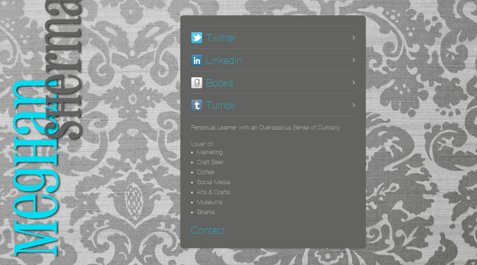The image size is (477, 265).
Task: Expand the Twitter row chevron arrow
Action: (353, 38)
